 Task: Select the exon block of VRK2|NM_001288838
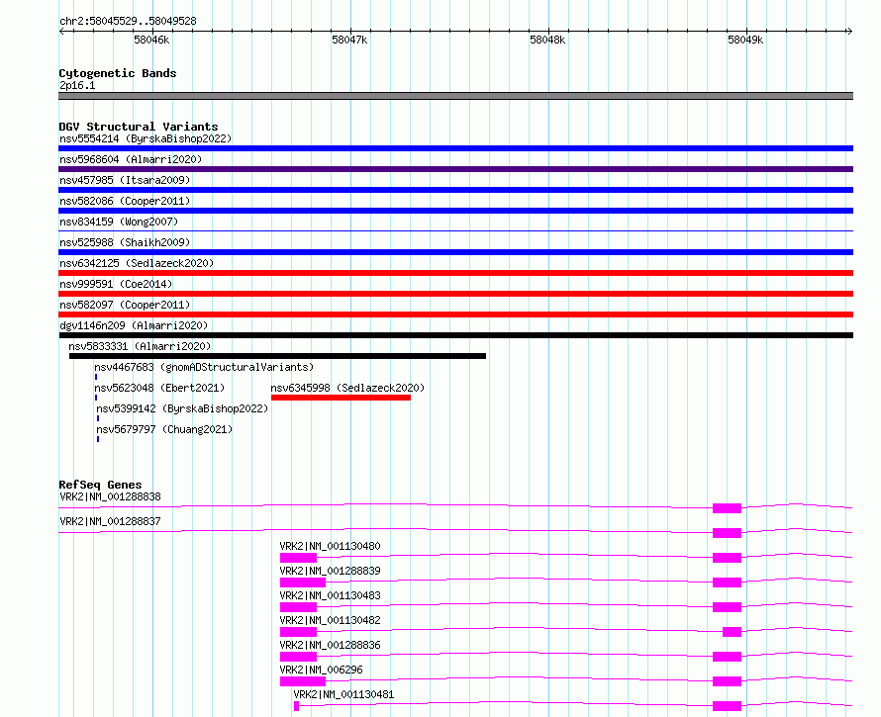[x=727, y=508]
